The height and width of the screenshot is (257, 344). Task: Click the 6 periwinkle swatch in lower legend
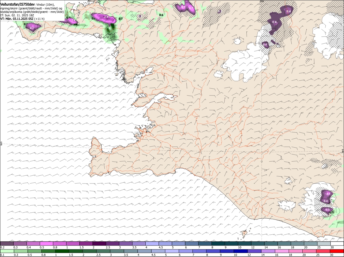pyautogui.click(x=185, y=251)
